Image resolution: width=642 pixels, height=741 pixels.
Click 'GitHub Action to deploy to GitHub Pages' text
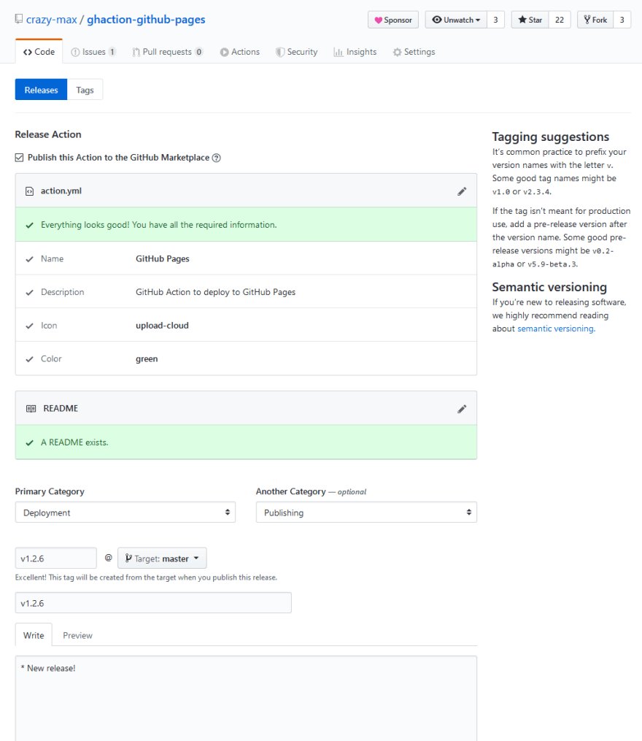[x=215, y=293]
